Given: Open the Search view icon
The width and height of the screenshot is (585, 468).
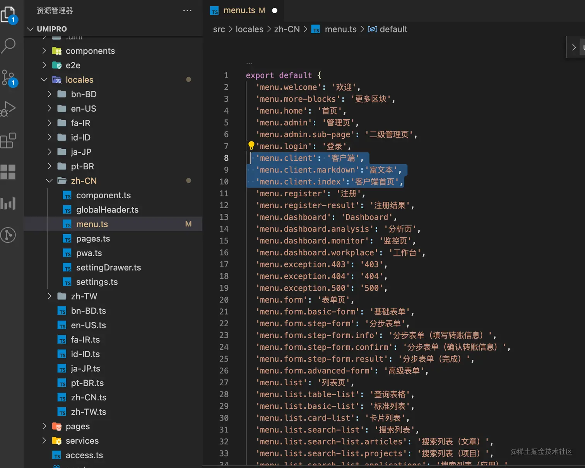Looking at the screenshot, I should pyautogui.click(x=9, y=46).
